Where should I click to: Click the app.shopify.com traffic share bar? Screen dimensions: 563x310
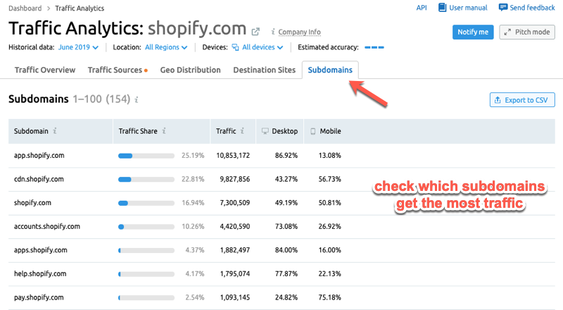coord(146,155)
